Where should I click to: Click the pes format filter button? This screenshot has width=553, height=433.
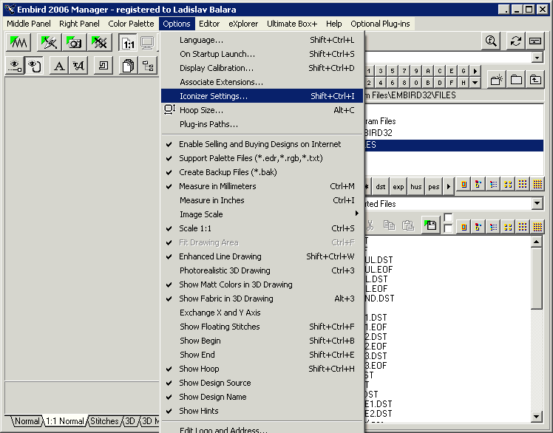coord(434,186)
